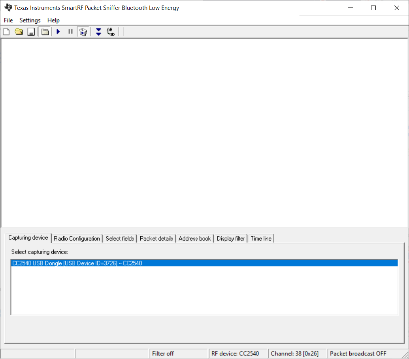Click RF device: CC2540 status field
Screen dimensions: 409x359
[237, 353]
